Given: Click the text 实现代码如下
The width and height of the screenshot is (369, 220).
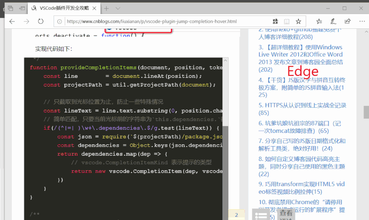Looking at the screenshot, I should 54,49.
